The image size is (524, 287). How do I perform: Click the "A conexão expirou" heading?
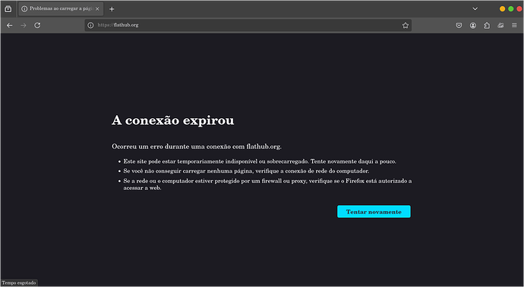[173, 120]
